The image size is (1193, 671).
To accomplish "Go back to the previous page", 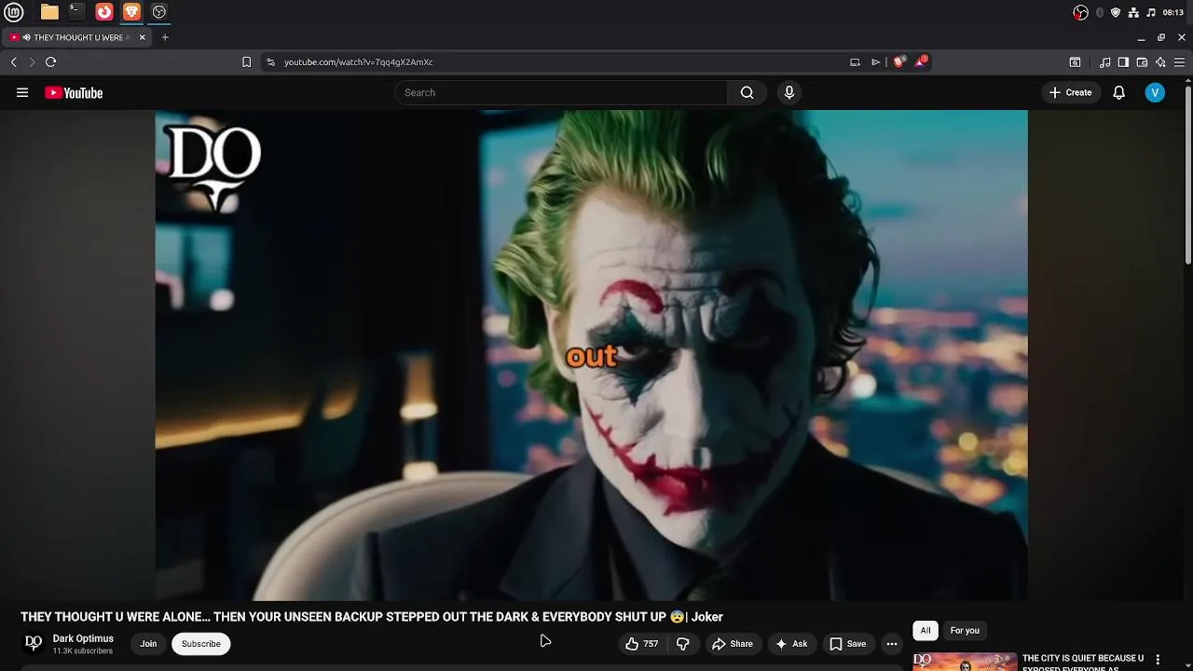I will pyautogui.click(x=14, y=62).
